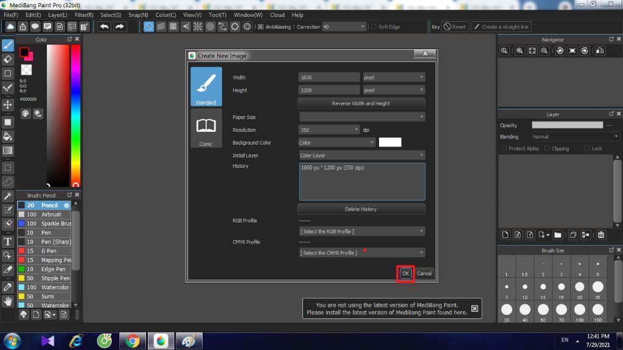Image resolution: width=623 pixels, height=350 pixels.
Task: Toggle the AntiAliasing checkbox
Action: (260, 27)
